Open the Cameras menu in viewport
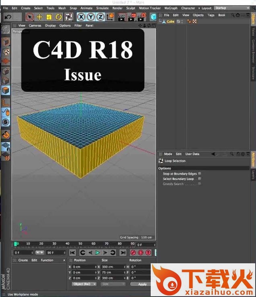 (x=35, y=26)
